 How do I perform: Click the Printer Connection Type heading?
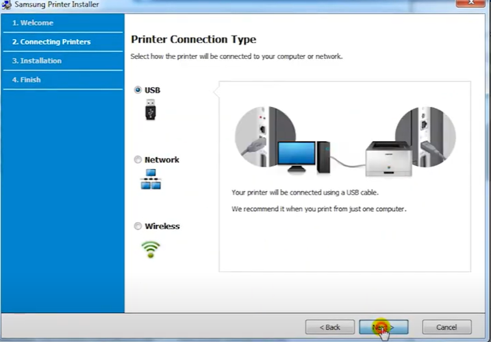tap(194, 40)
